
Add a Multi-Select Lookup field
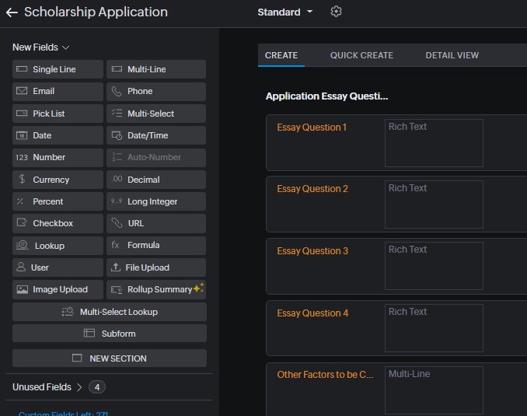[x=110, y=312]
